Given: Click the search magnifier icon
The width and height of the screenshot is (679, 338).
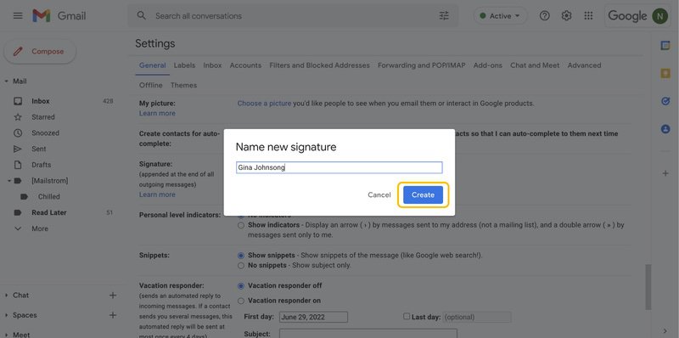Looking at the screenshot, I should click(141, 15).
